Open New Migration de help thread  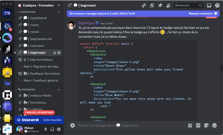42,67
